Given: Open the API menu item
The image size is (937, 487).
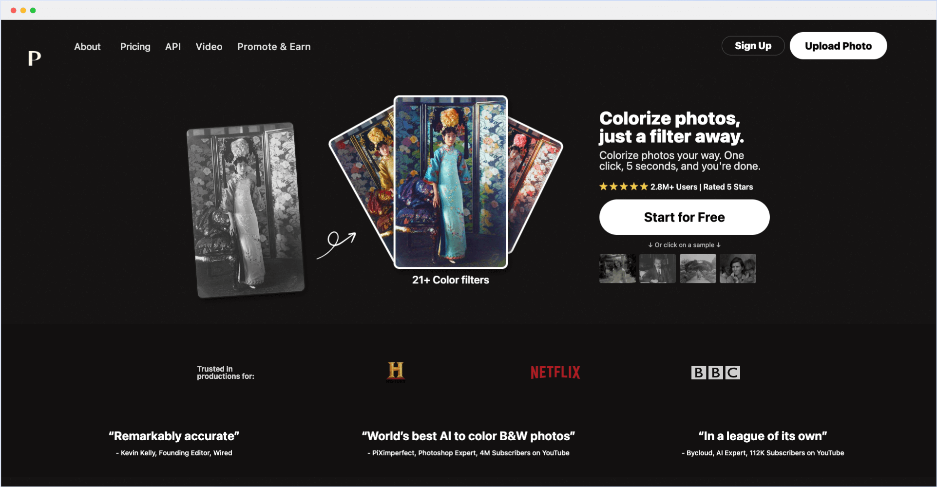Looking at the screenshot, I should [172, 47].
